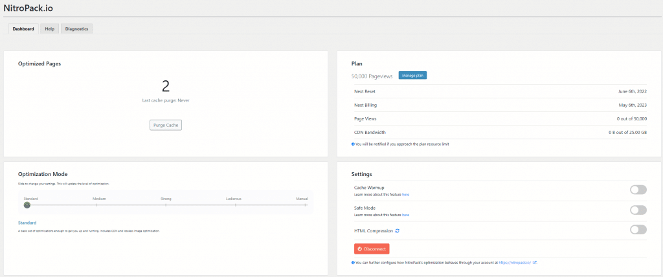
Task: Click the 'Safe Mode' setting label
Action: tap(365, 208)
